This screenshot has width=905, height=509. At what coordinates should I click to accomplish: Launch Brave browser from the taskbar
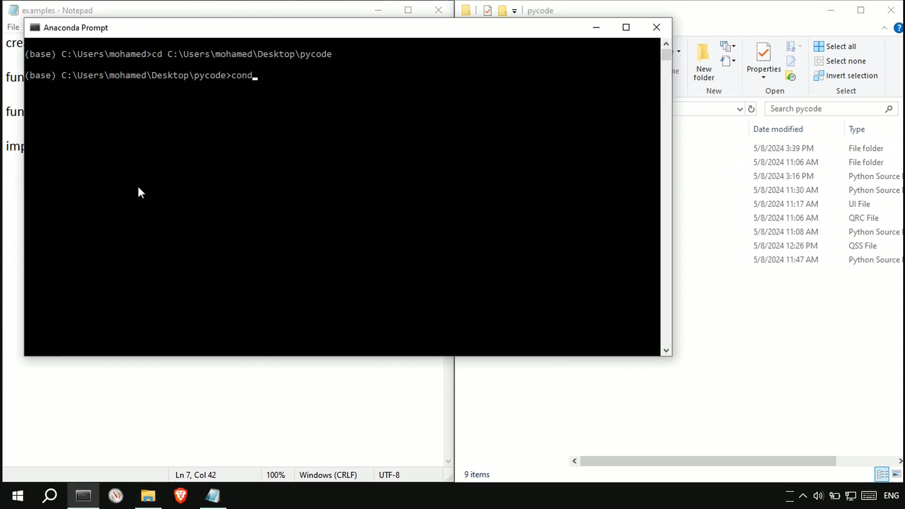tap(181, 496)
